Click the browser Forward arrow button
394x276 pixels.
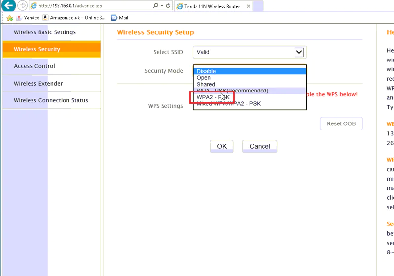pyautogui.click(x=23, y=6)
